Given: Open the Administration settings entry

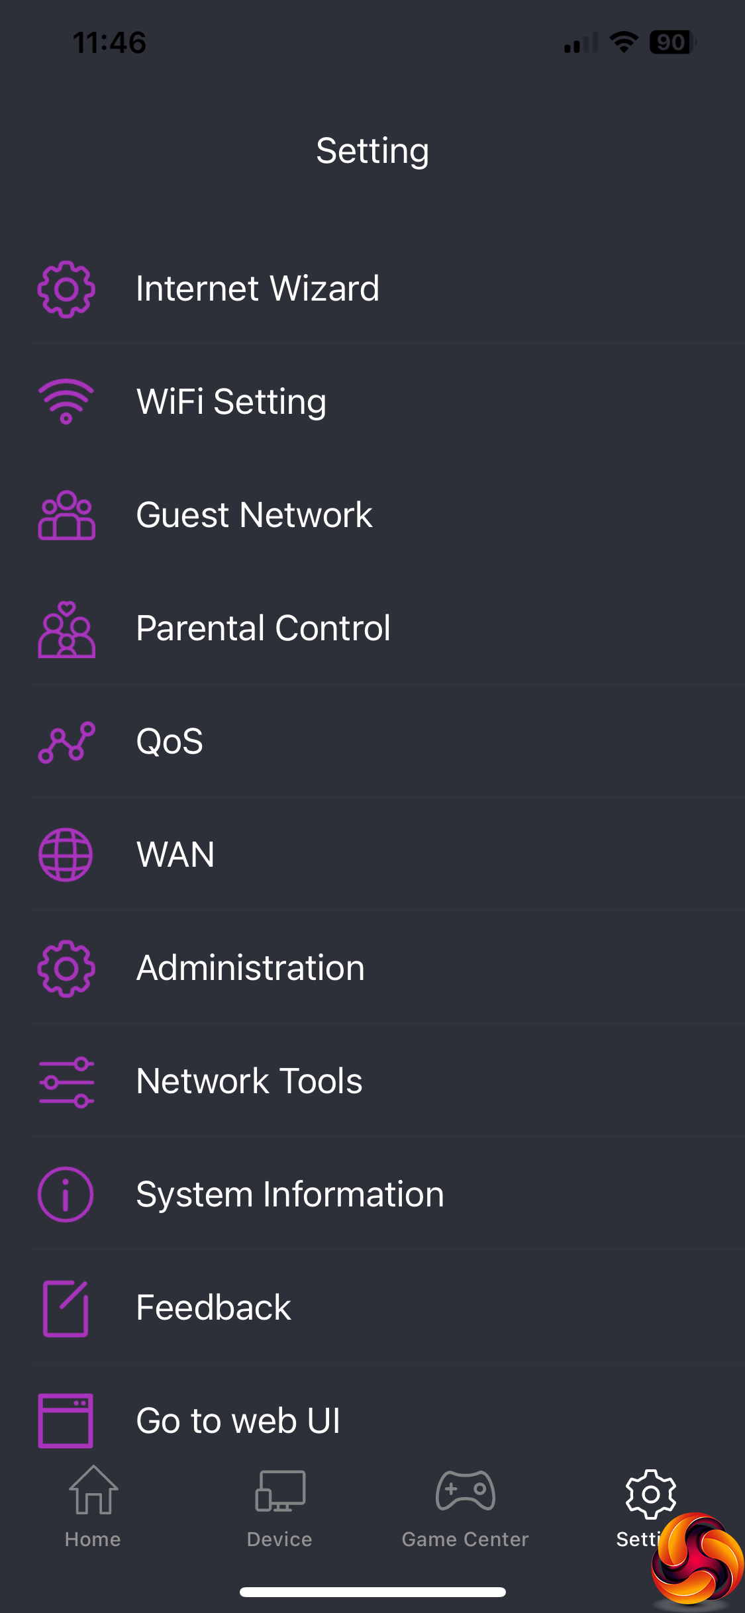Looking at the screenshot, I should point(250,968).
